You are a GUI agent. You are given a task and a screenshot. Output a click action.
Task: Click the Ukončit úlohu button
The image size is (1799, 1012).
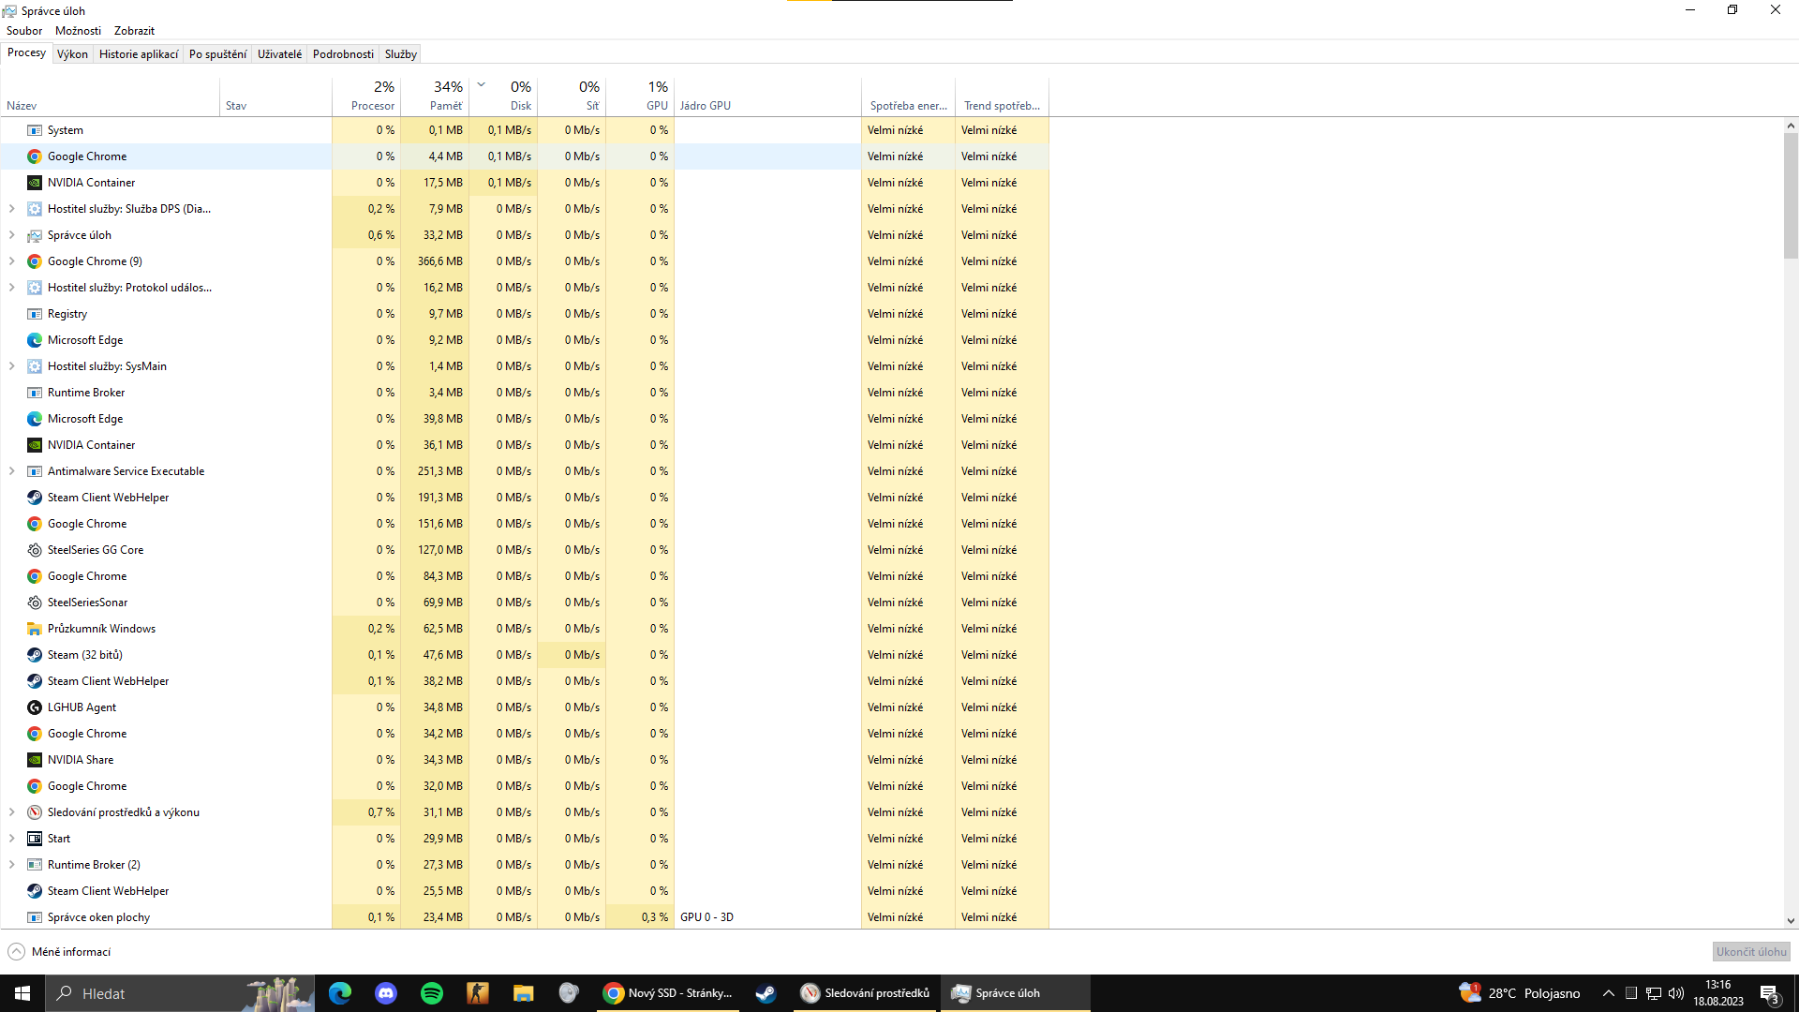click(1750, 952)
